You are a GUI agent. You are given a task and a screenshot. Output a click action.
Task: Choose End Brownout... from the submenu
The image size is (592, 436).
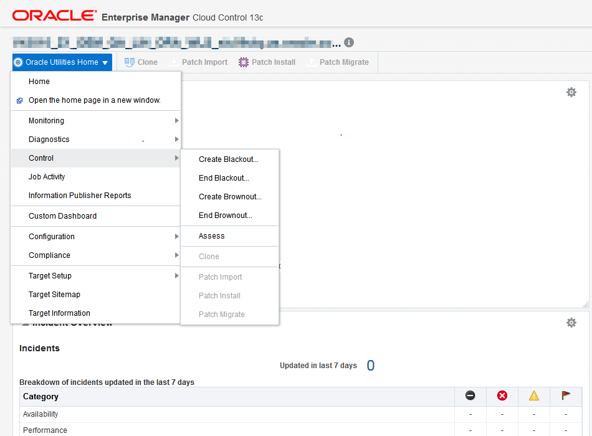(x=229, y=216)
